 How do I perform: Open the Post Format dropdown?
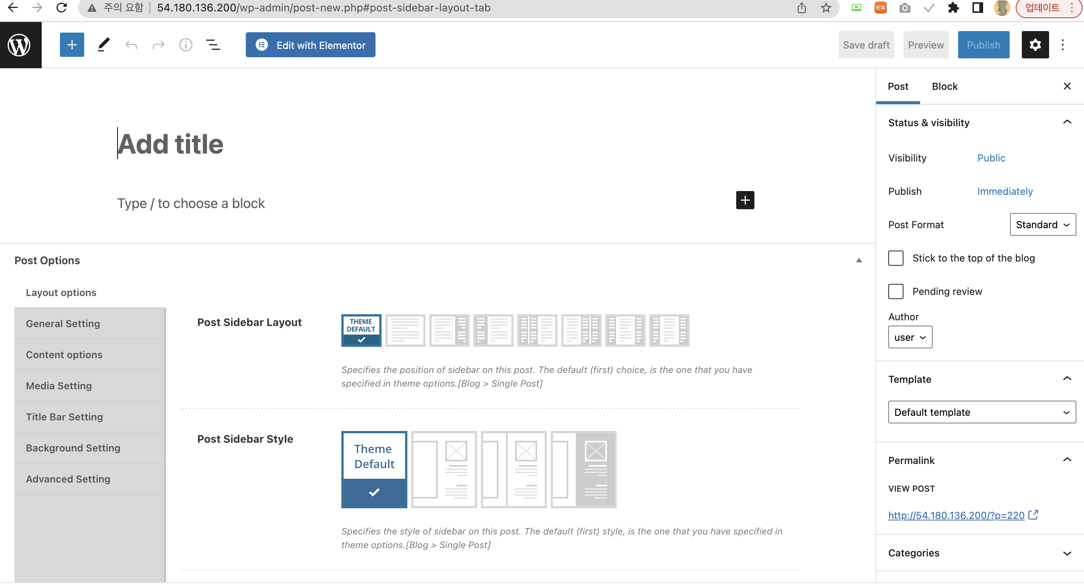(1042, 225)
